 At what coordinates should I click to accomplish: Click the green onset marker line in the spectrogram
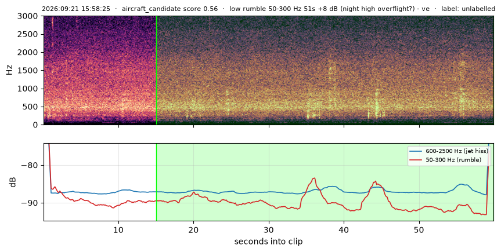(156, 70)
